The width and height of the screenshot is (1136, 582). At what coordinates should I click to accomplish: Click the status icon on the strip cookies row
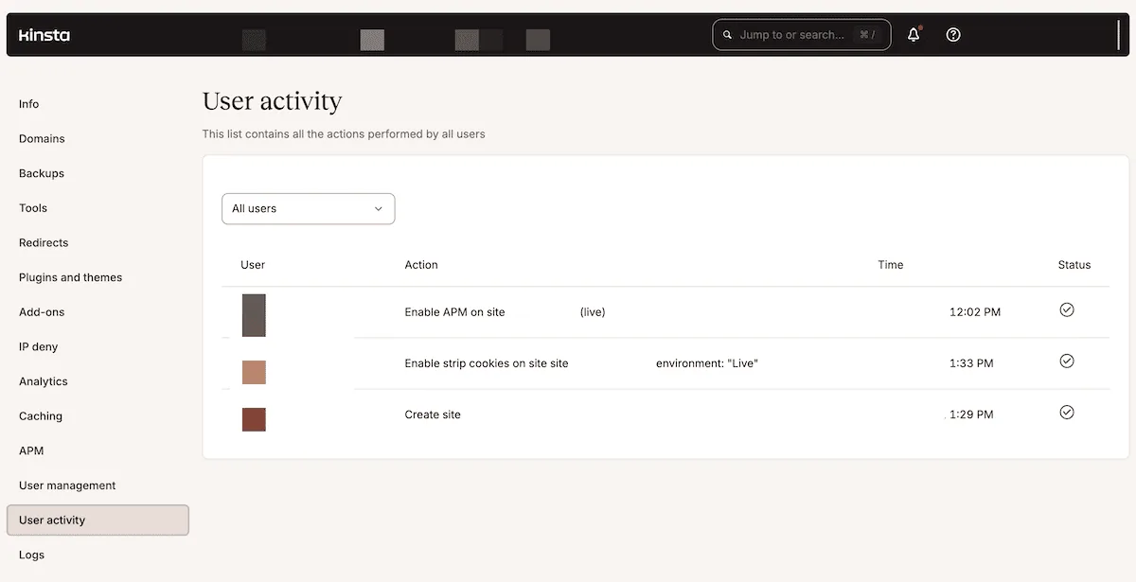1067,361
